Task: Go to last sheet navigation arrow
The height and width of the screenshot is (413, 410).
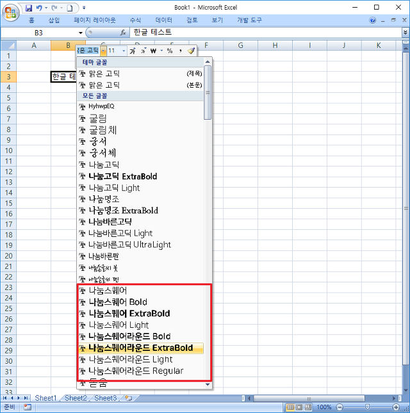Action: click(x=26, y=398)
